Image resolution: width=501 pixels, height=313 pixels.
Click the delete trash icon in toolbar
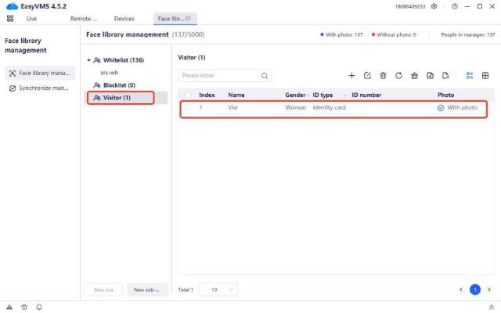383,76
